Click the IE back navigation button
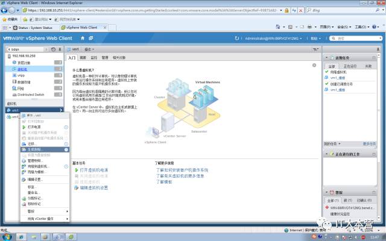The height and width of the screenshot is (241, 386). tap(4, 10)
